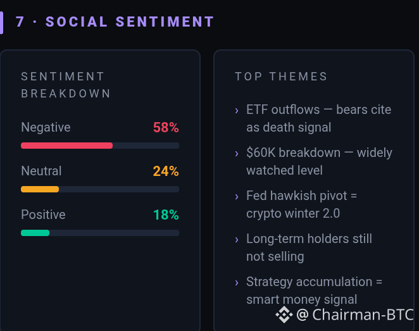Open 'Long-term holders still not selling' text
The width and height of the screenshot is (419, 331).
click(x=309, y=247)
